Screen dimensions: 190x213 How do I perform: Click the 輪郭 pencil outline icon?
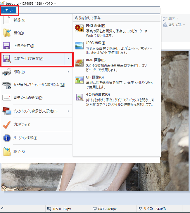click(x=165, y=19)
